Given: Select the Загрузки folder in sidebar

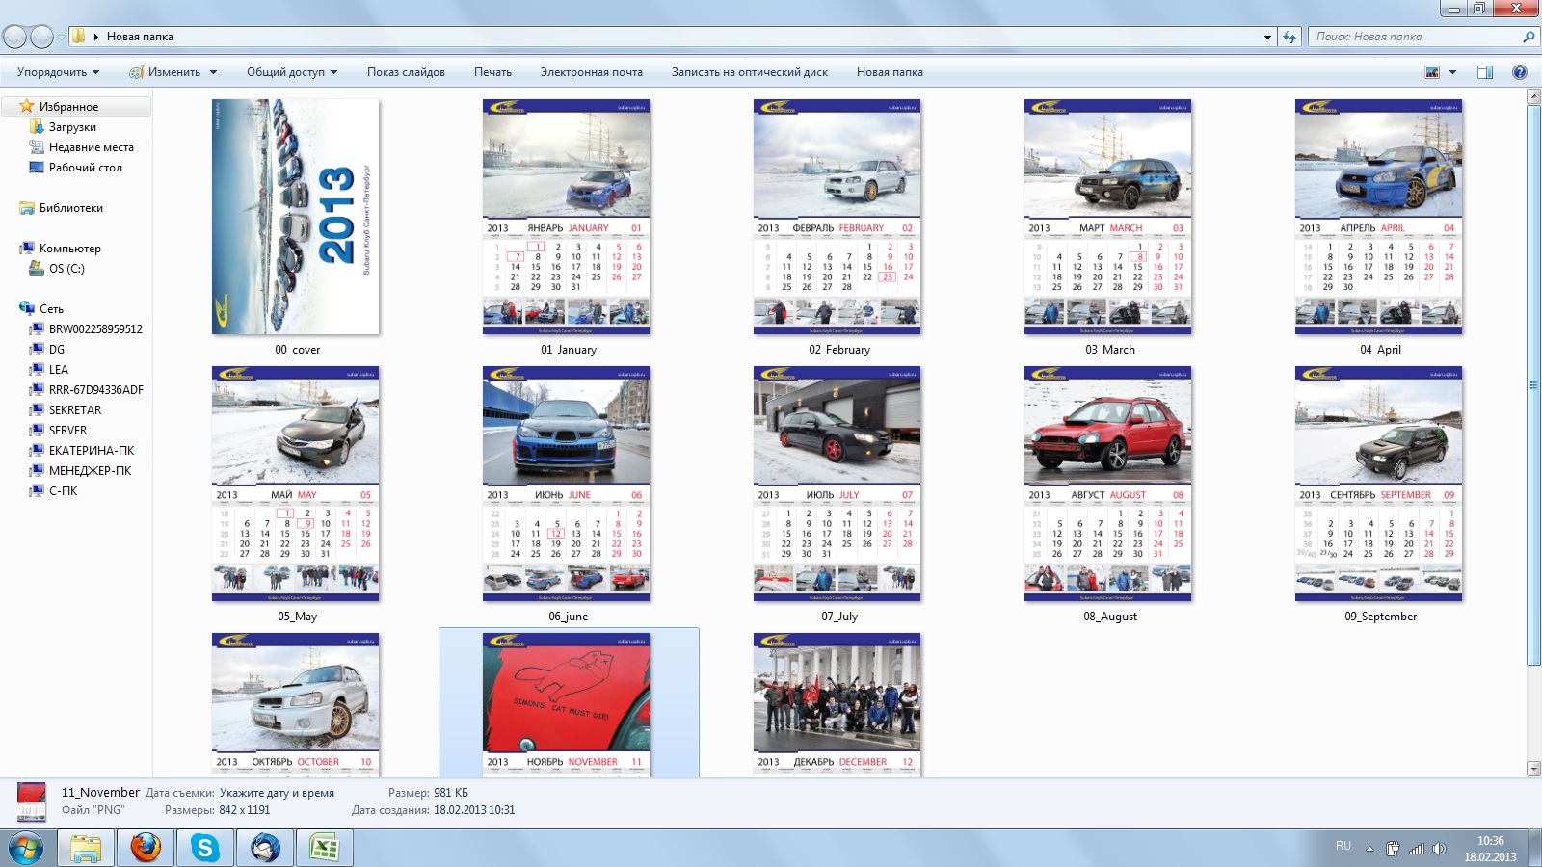Looking at the screenshot, I should (72, 127).
